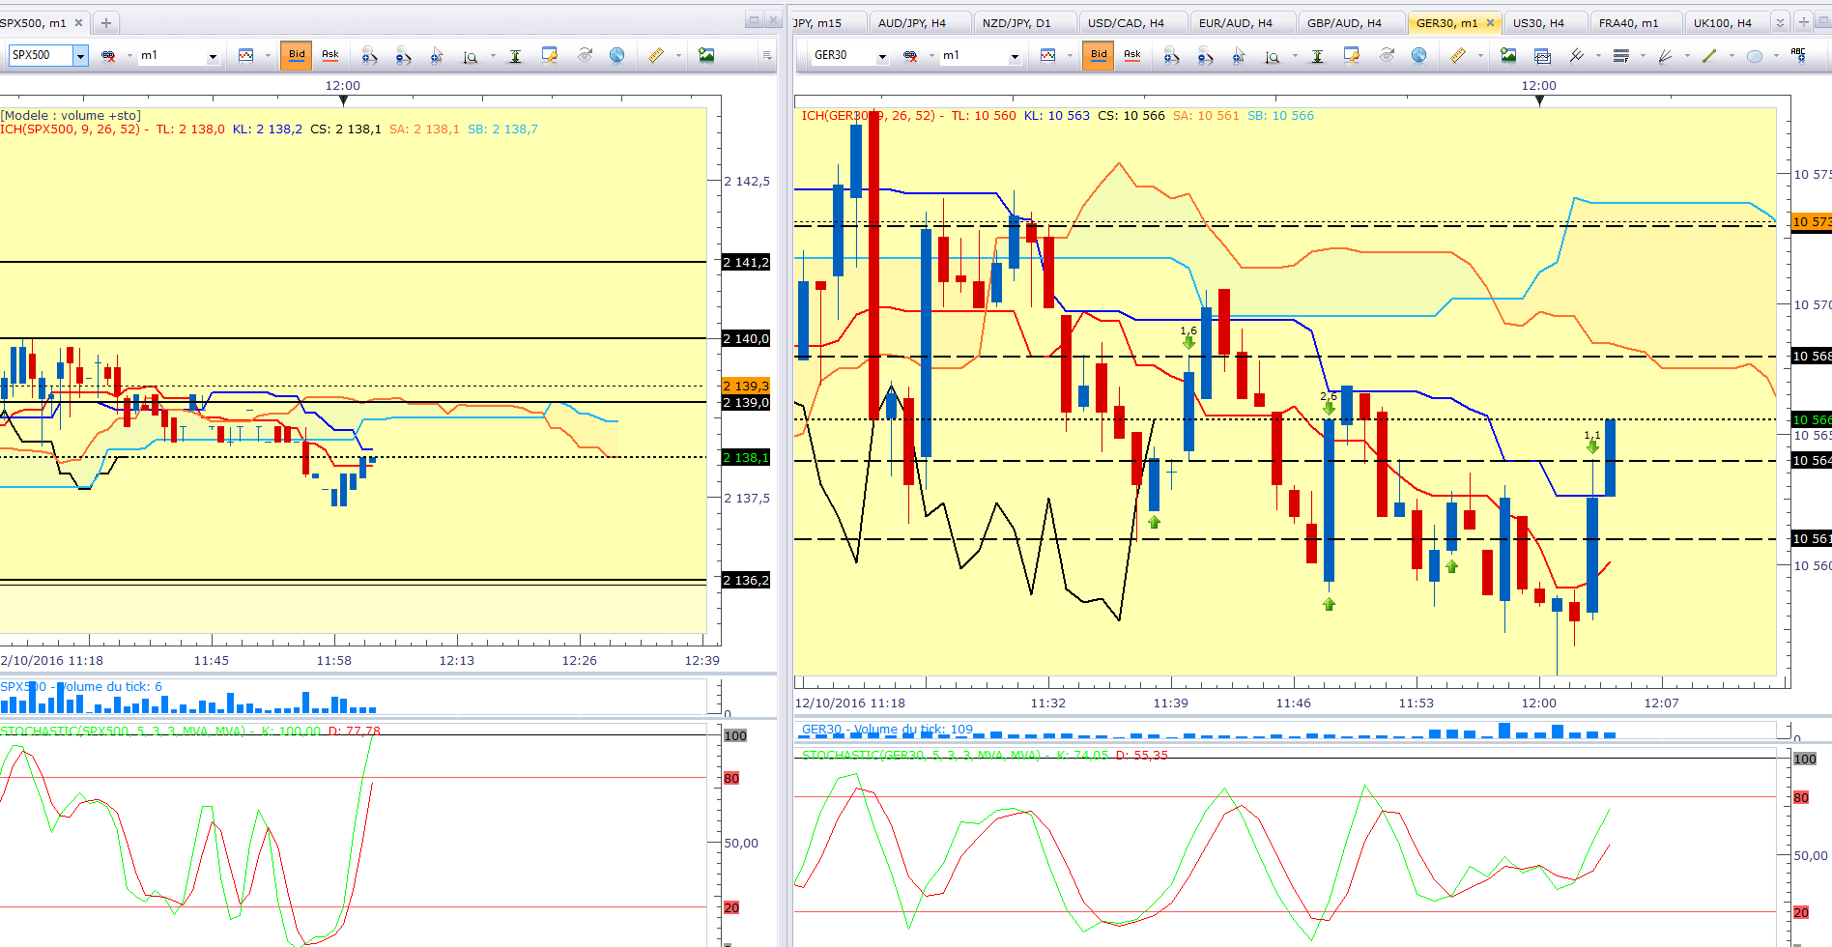Click the add image icon on SPX500 toolbar

pos(706,55)
